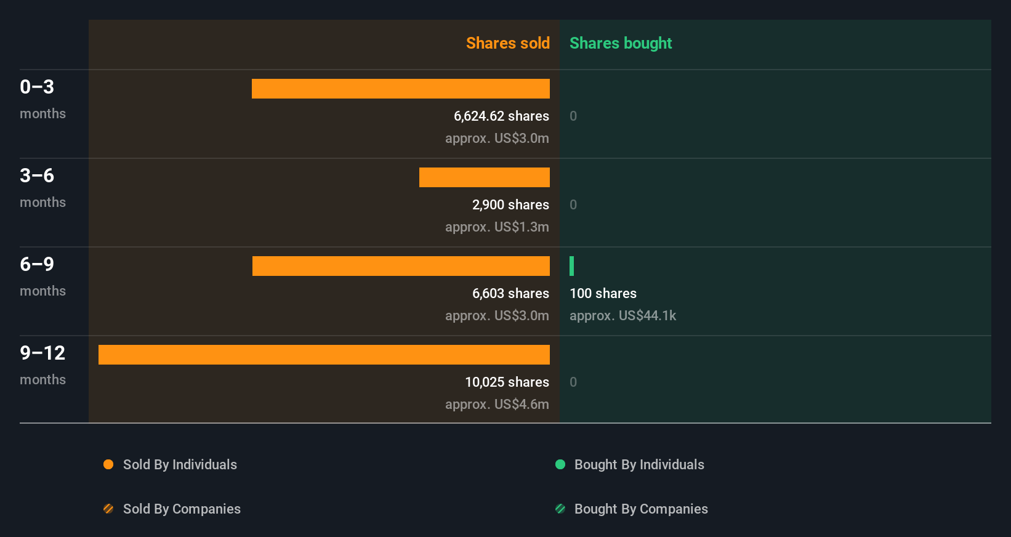
Task: Click the Shares sold column header
Action: point(508,43)
